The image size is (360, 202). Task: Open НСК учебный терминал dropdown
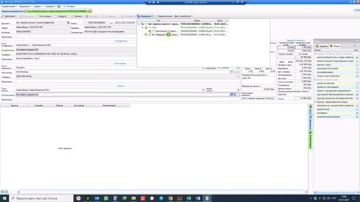pyautogui.click(x=273, y=98)
